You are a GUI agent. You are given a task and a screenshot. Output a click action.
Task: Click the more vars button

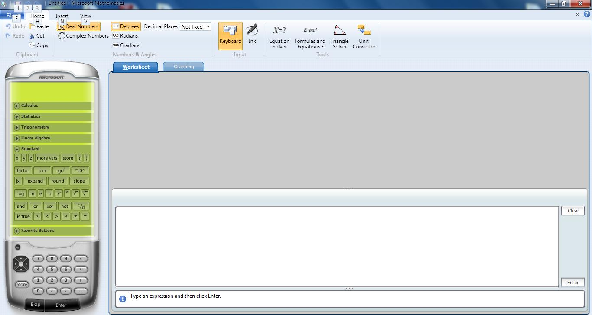pos(47,158)
